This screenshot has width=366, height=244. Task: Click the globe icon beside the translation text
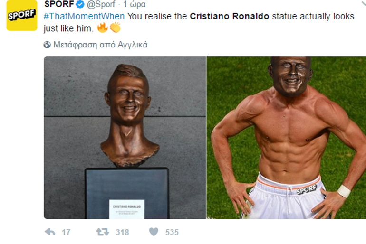pyautogui.click(x=47, y=45)
